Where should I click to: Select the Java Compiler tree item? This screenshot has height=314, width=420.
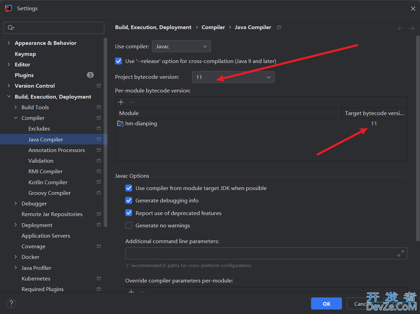tap(54, 139)
